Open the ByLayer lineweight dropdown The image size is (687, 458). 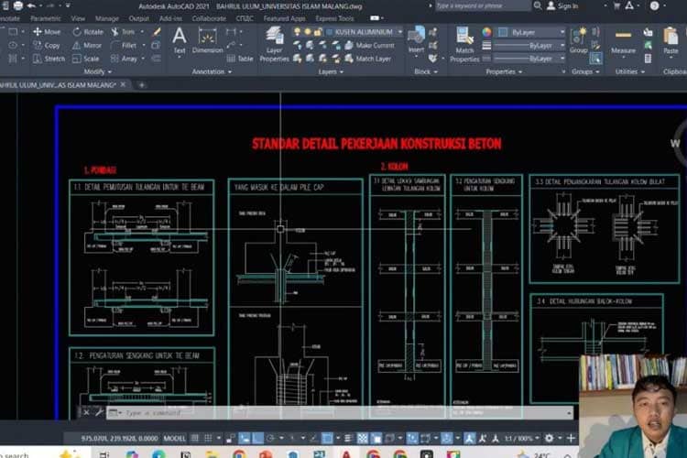coord(529,45)
